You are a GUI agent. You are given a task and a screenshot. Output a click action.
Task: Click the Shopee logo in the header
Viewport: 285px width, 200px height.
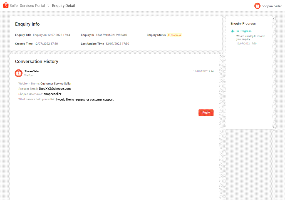click(x=6, y=6)
